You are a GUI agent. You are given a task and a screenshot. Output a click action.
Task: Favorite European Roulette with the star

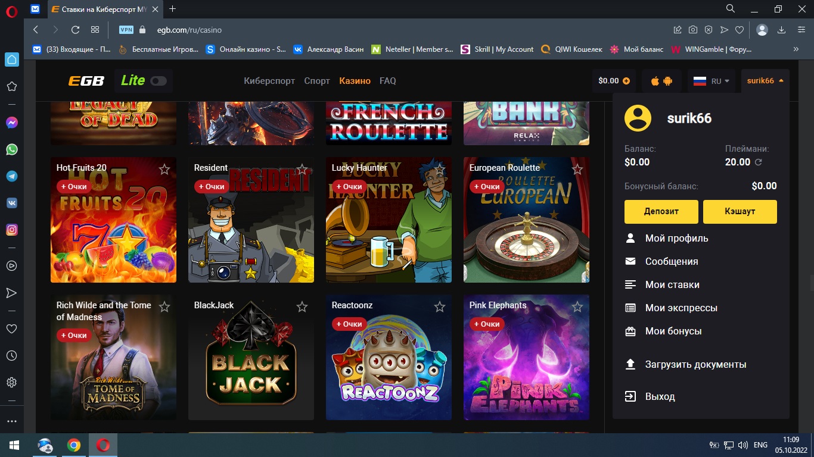click(577, 170)
